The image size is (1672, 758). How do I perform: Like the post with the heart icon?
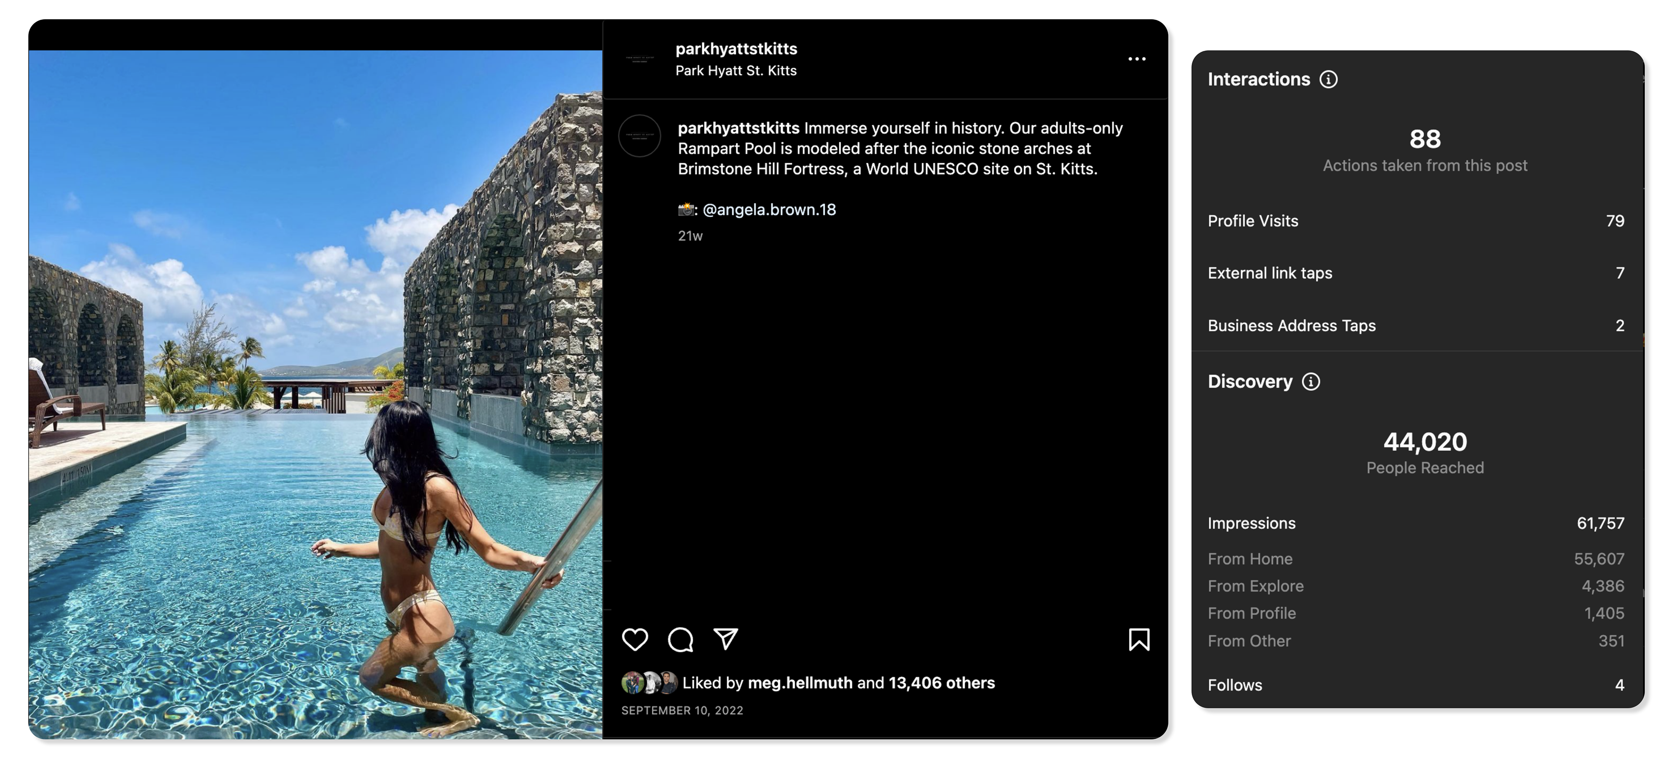click(635, 639)
